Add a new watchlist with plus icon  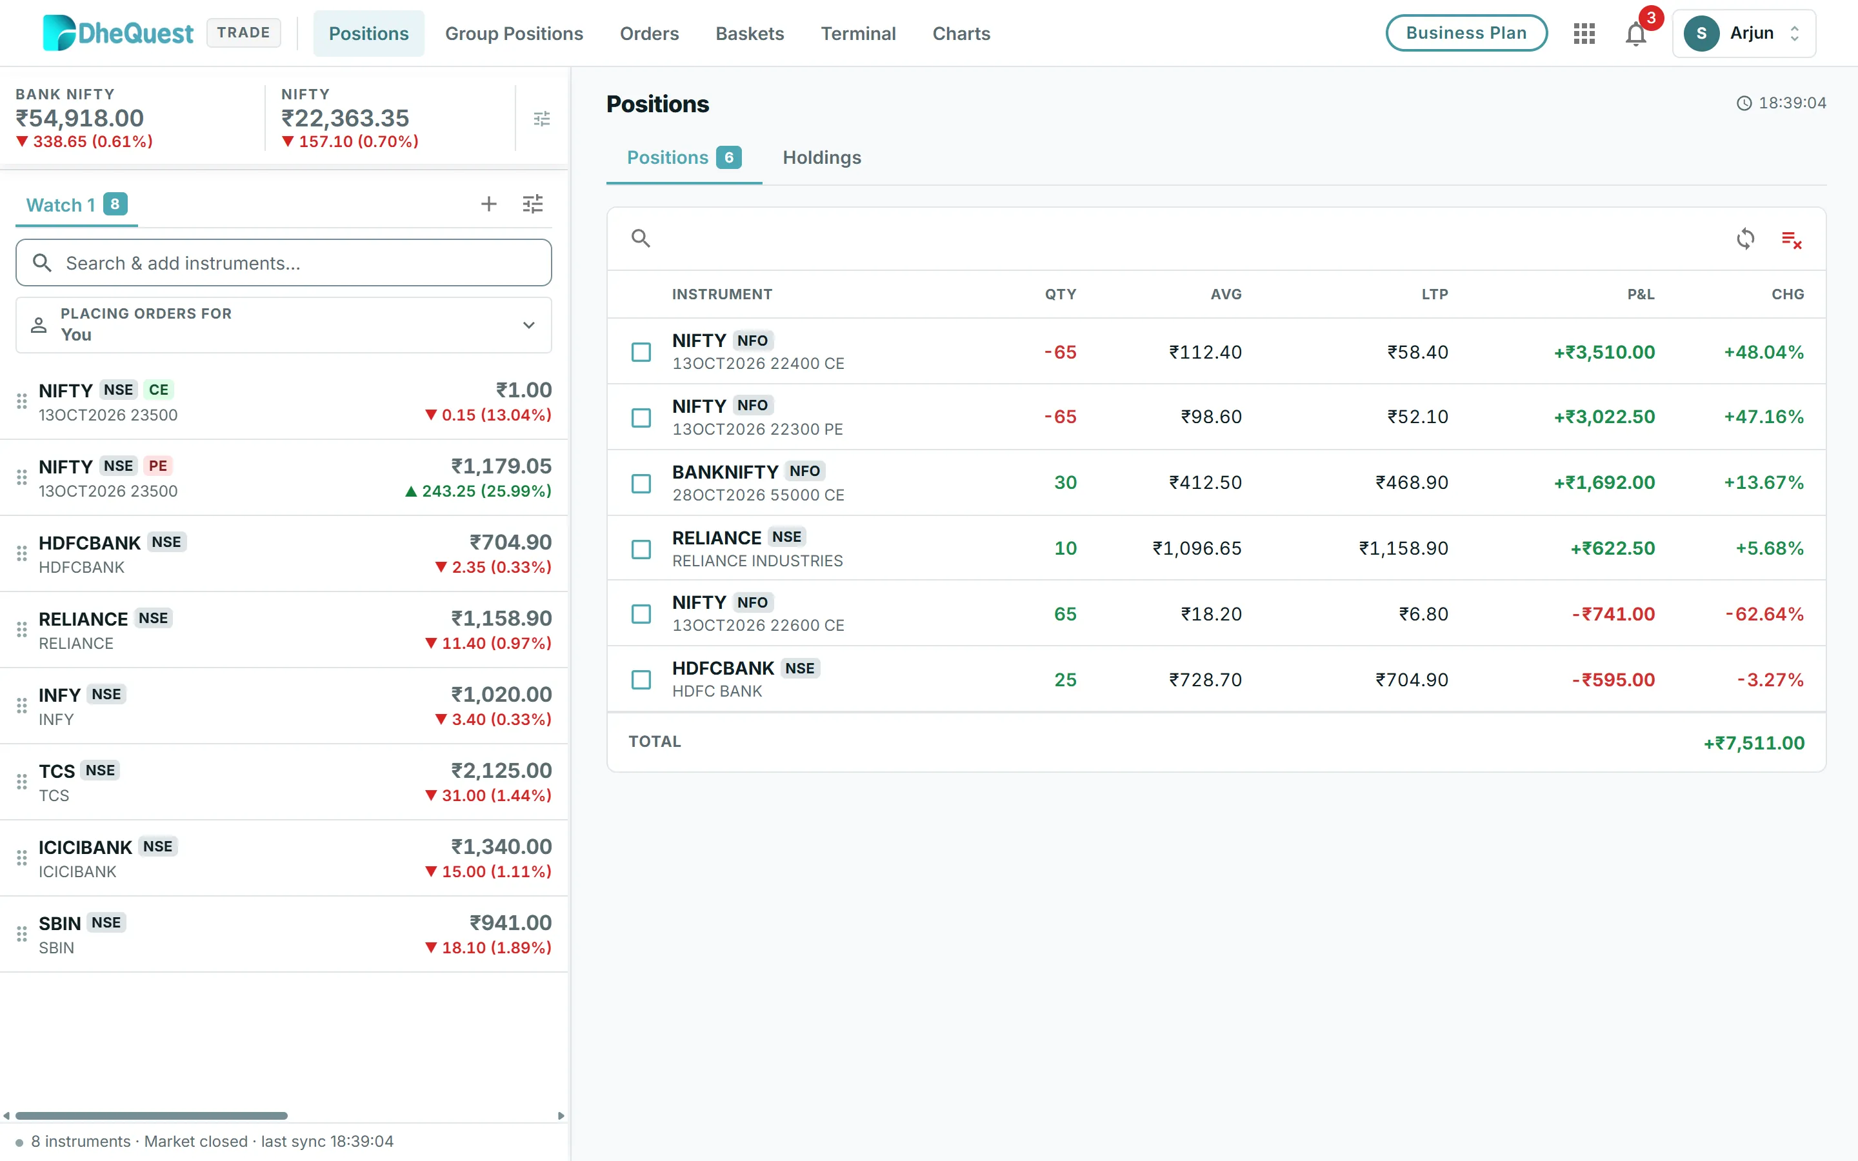[489, 203]
